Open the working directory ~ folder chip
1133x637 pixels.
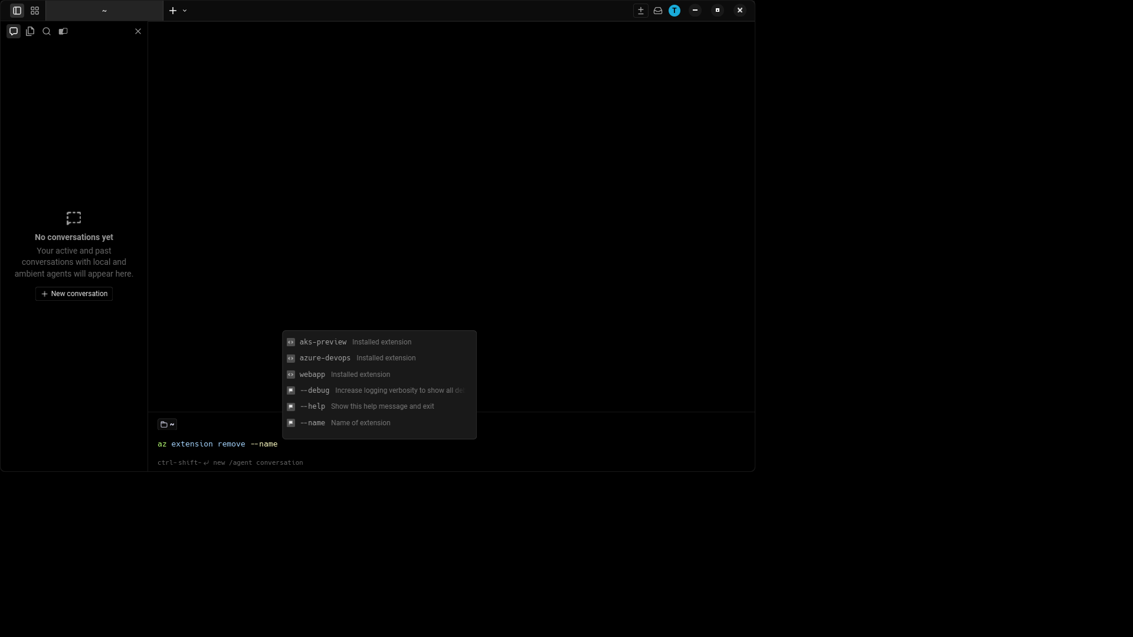[x=167, y=424]
